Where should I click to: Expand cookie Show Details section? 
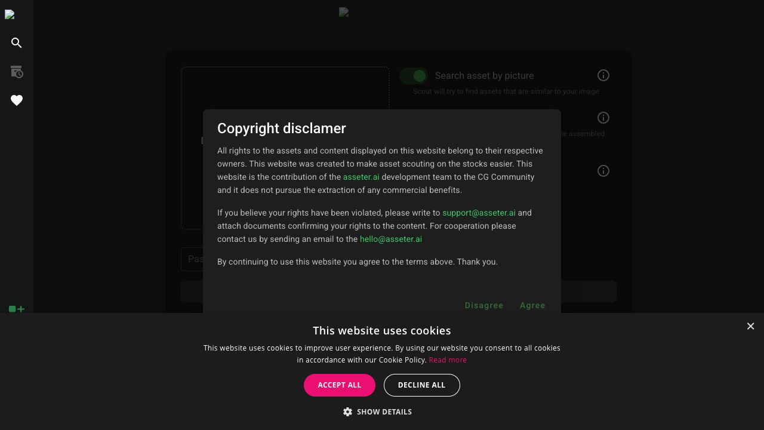[377, 412]
